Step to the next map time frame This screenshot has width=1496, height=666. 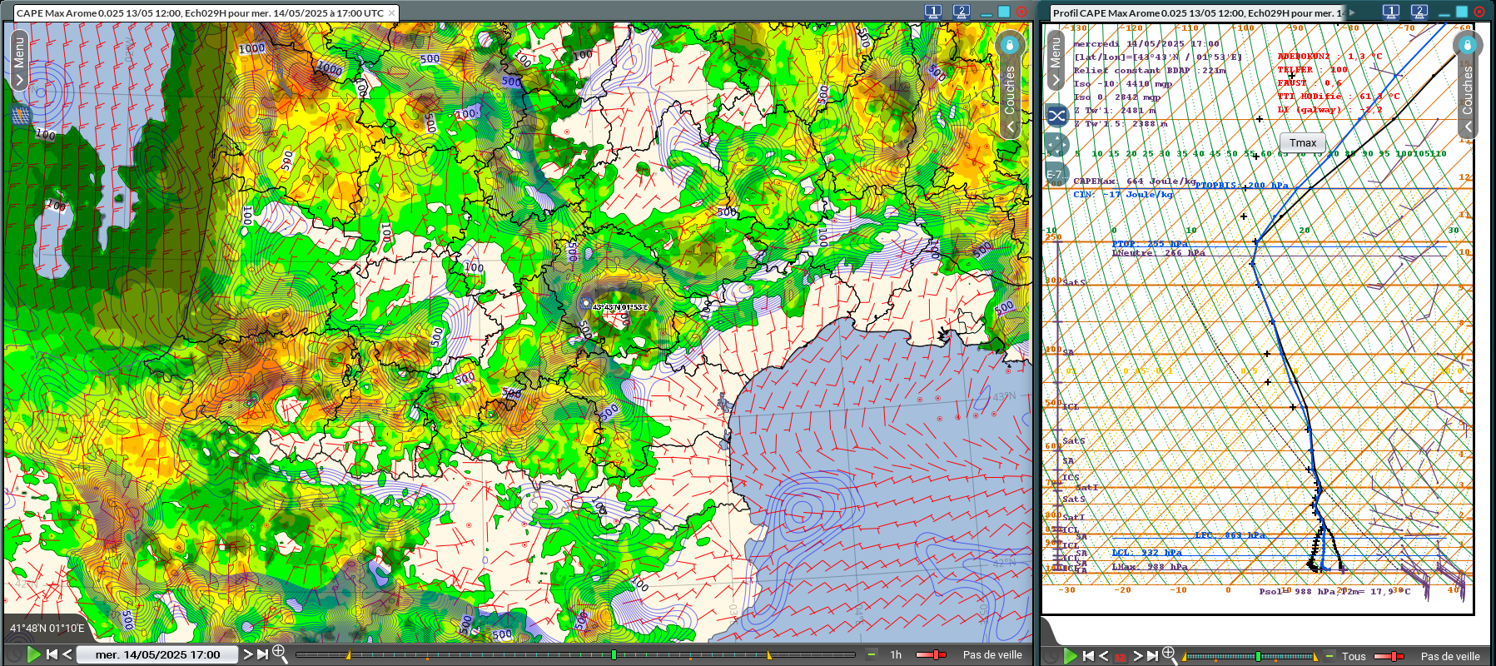[x=247, y=654]
